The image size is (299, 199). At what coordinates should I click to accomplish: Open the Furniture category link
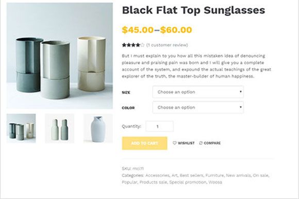coord(214,175)
